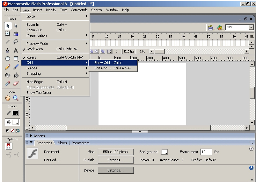The height and width of the screenshot is (182, 256).
Task: Open the accessibility panel icon
Action: tap(252, 168)
